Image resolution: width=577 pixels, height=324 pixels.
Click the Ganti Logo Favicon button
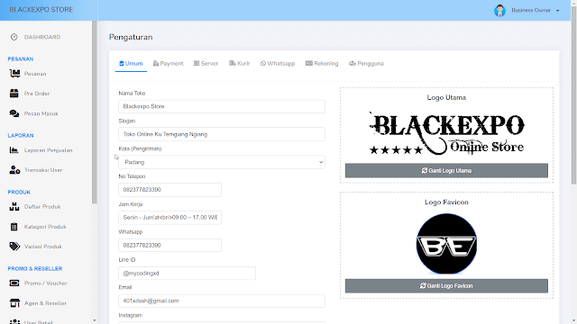[x=446, y=286]
